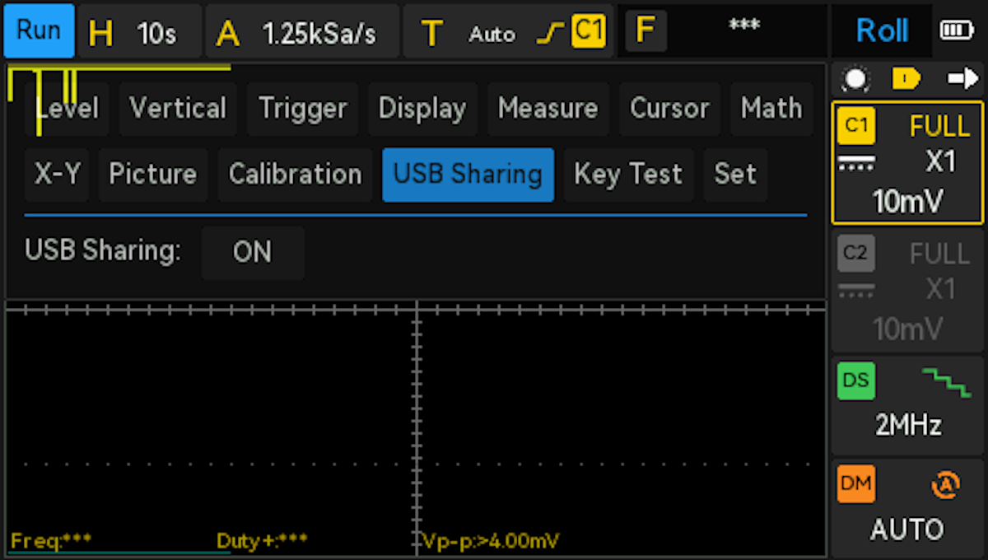Toggle the Run/Stop acquisition state

[x=39, y=31]
